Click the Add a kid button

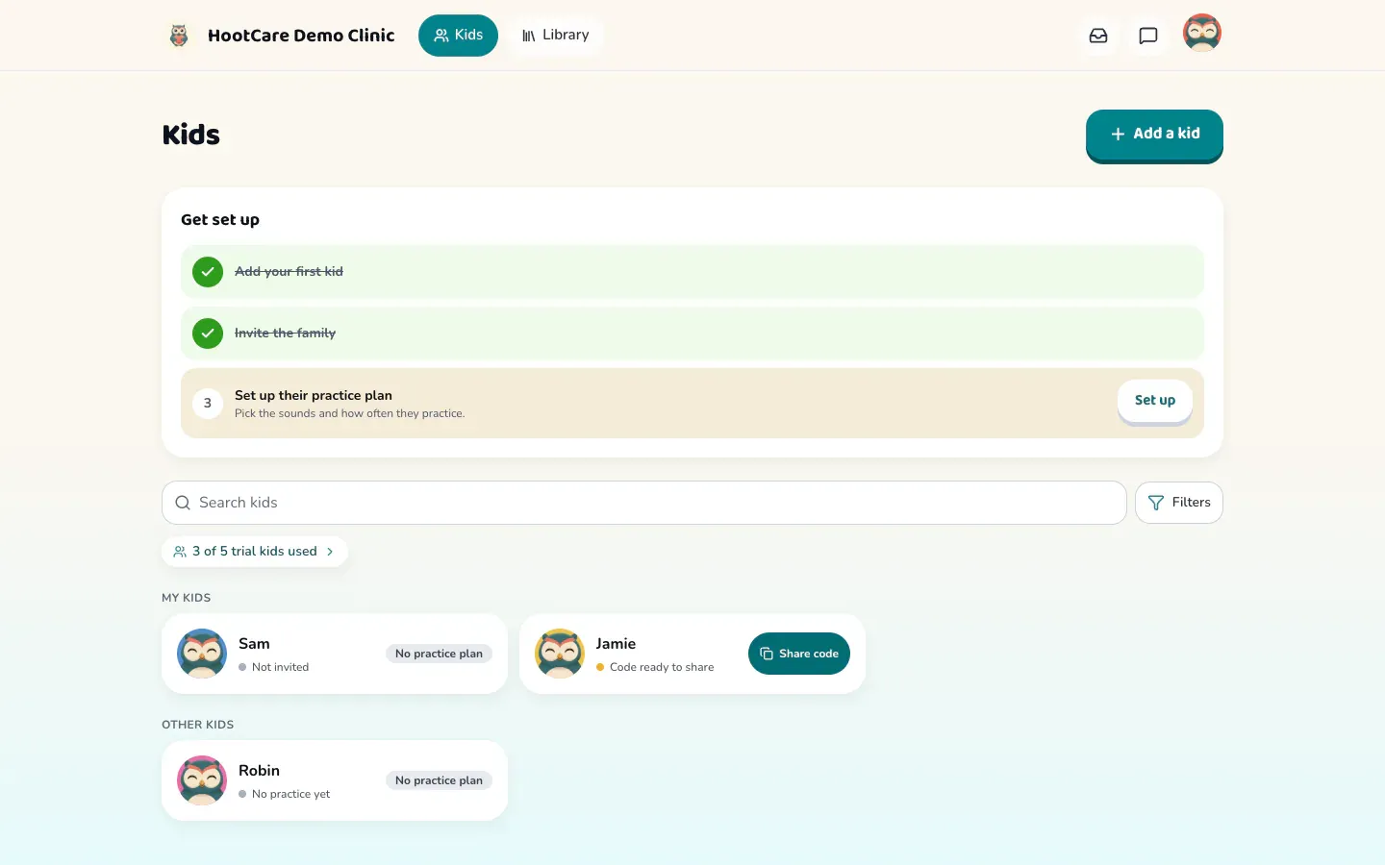[x=1154, y=135]
